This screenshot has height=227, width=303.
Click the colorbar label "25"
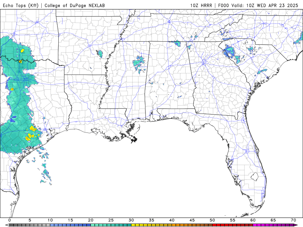coord(111,220)
